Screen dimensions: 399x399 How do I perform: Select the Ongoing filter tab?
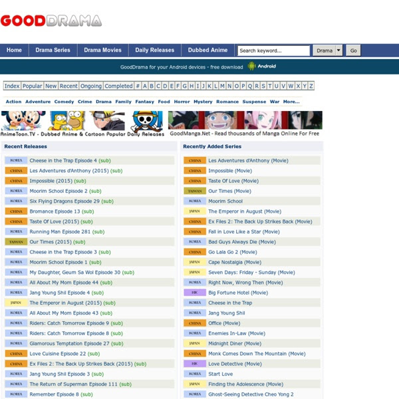(x=91, y=86)
